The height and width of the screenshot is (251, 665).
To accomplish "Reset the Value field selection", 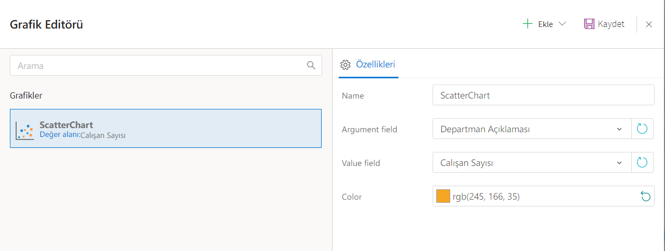I will point(642,163).
